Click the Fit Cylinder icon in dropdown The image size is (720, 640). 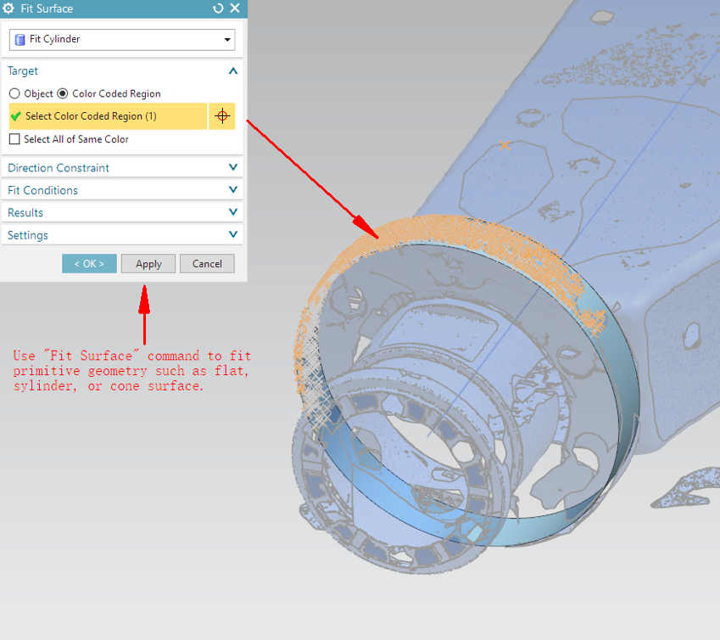coord(20,40)
